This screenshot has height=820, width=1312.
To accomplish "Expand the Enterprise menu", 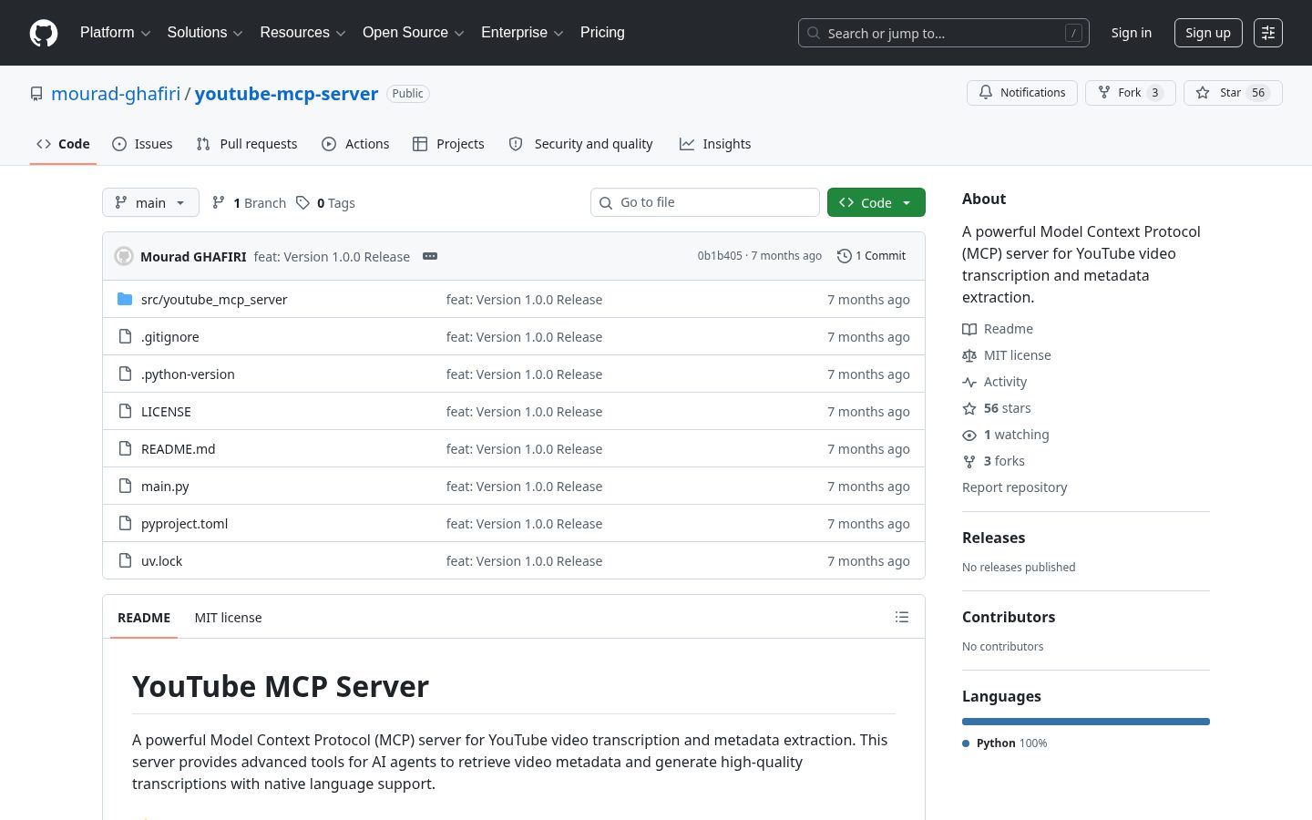I will [x=522, y=33].
